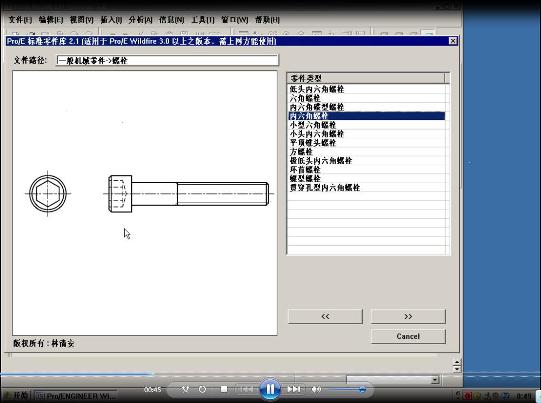Choose 小头内六角螺栓 from the list
This screenshot has height=403, width=541.
(366, 134)
